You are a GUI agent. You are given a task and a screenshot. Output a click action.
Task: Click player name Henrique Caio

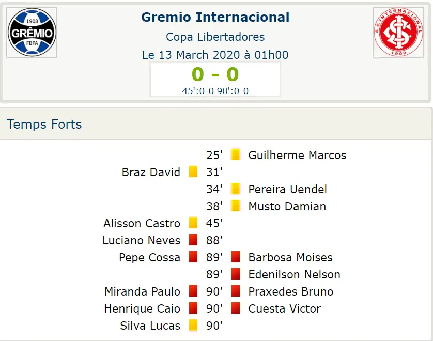[142, 308]
